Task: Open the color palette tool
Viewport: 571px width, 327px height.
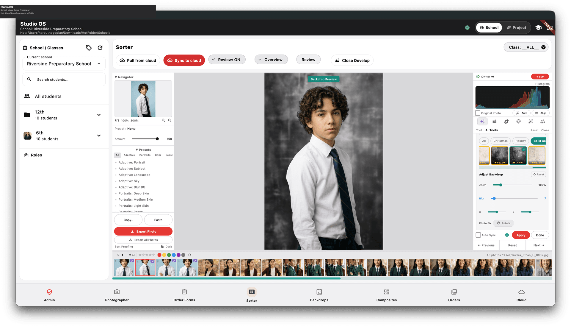Action: point(519,122)
